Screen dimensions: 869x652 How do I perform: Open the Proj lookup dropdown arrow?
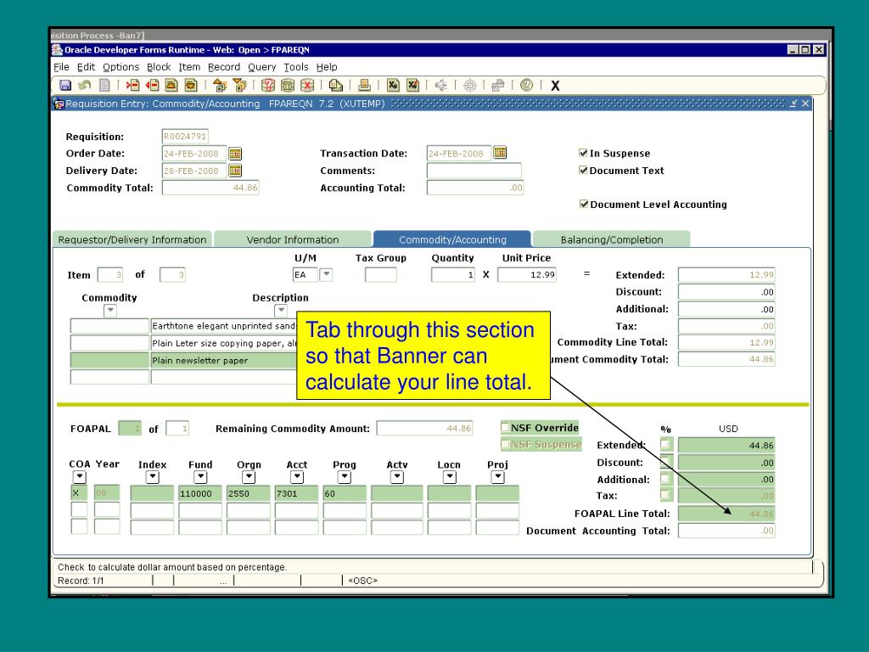pyautogui.click(x=497, y=477)
